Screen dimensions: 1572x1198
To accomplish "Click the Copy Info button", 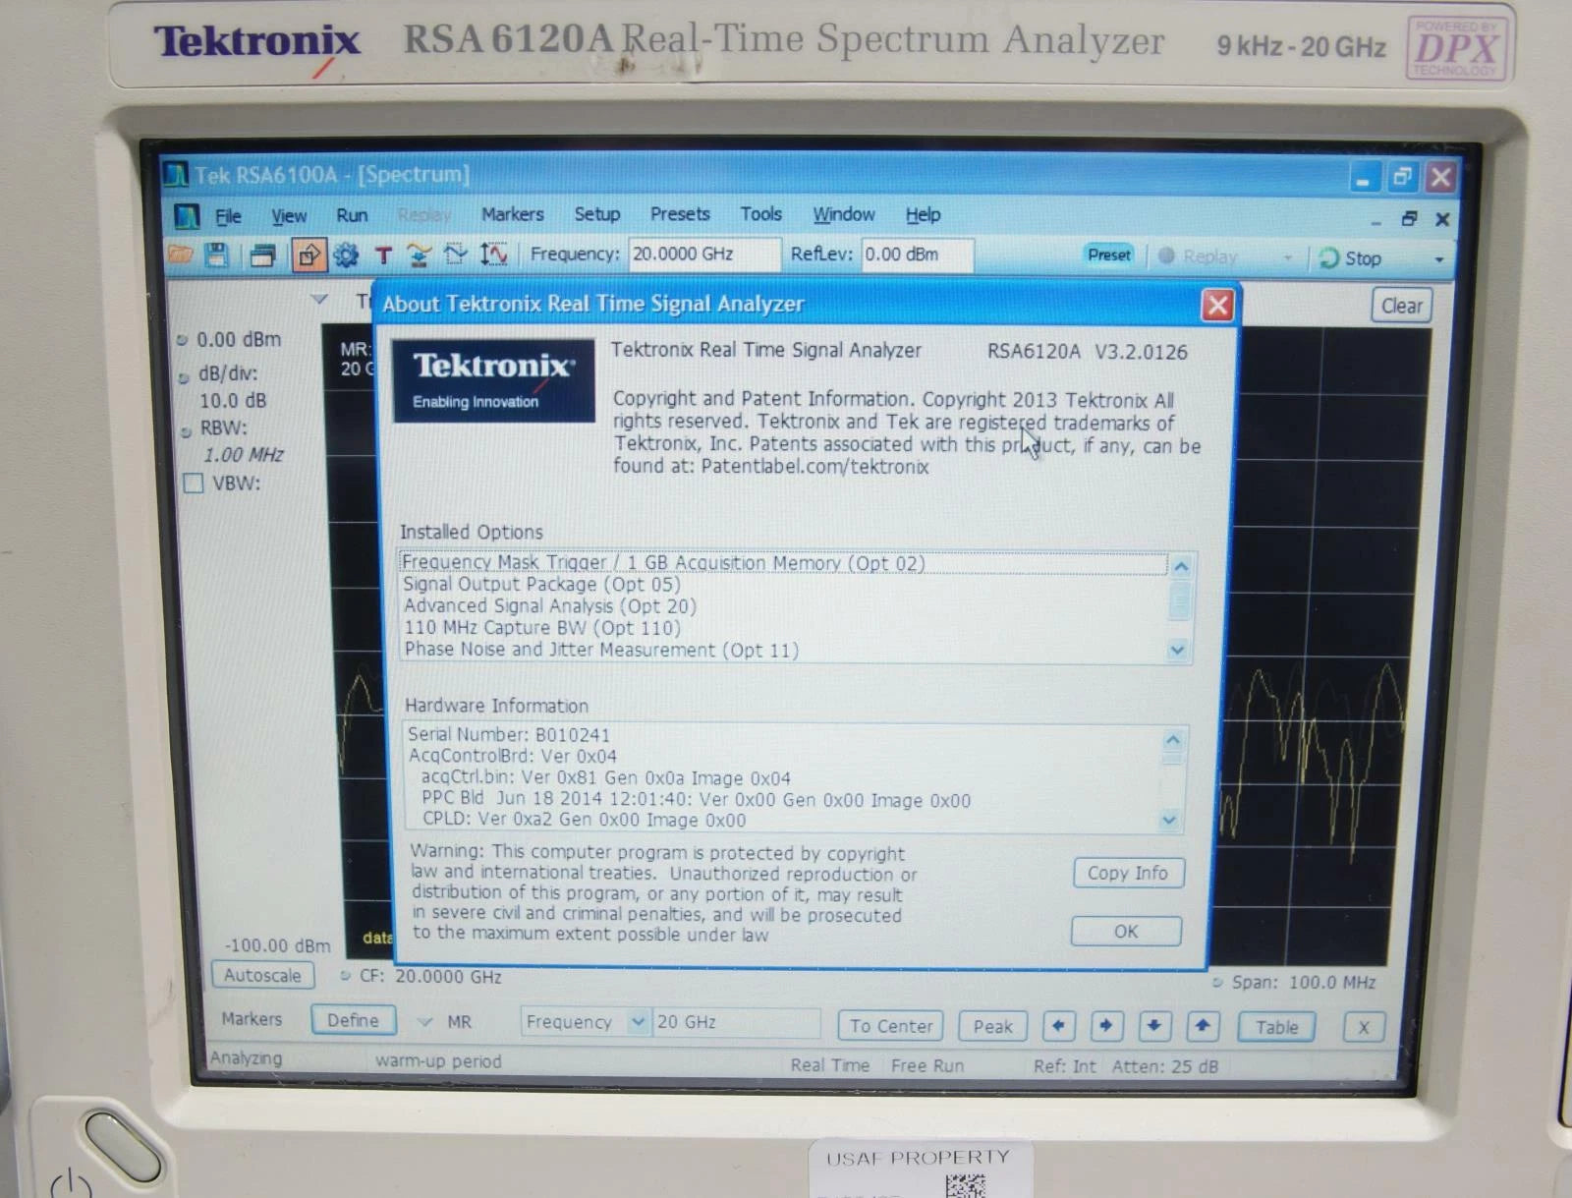I will click(1128, 873).
